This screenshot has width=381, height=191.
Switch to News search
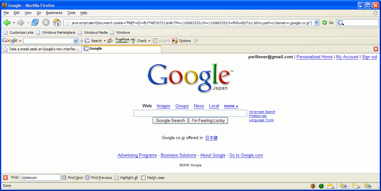pos(199,106)
